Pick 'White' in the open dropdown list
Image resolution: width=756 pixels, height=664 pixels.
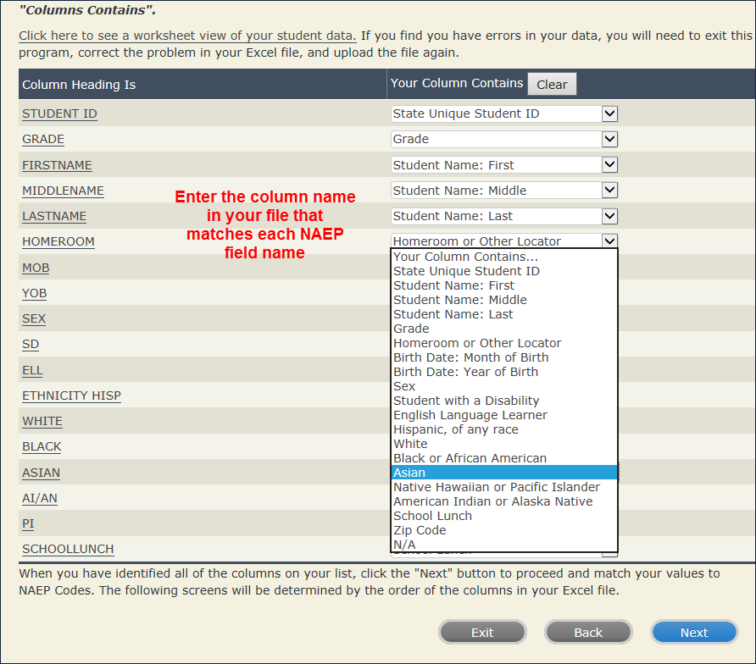click(504, 445)
